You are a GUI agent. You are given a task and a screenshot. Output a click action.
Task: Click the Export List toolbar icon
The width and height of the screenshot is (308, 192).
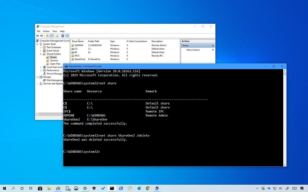coord(57,36)
